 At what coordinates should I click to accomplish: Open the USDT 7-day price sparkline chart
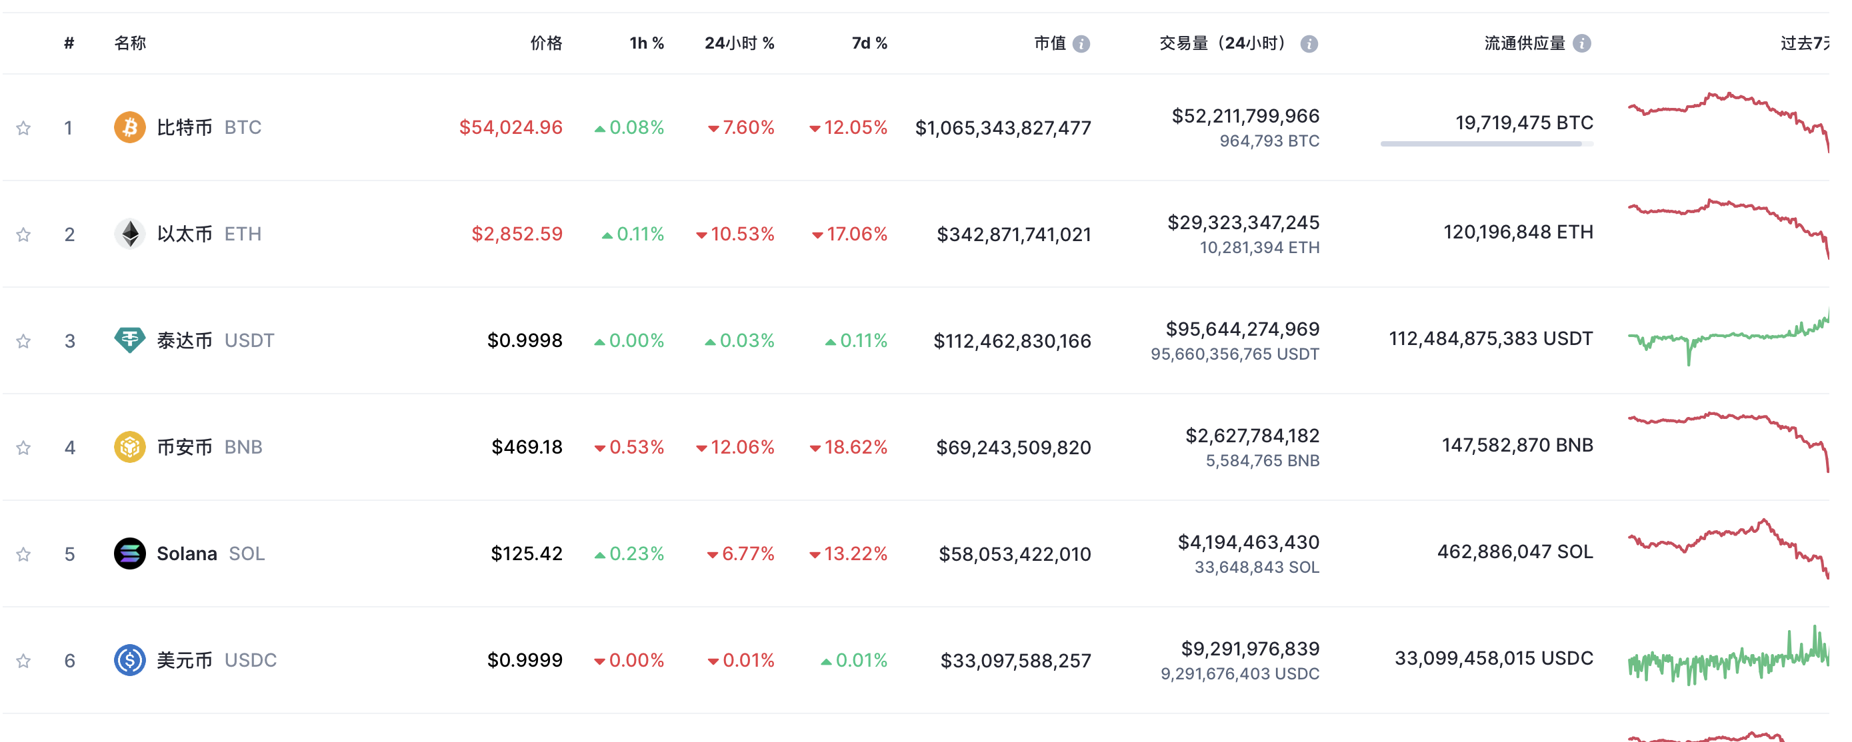coord(1727,338)
